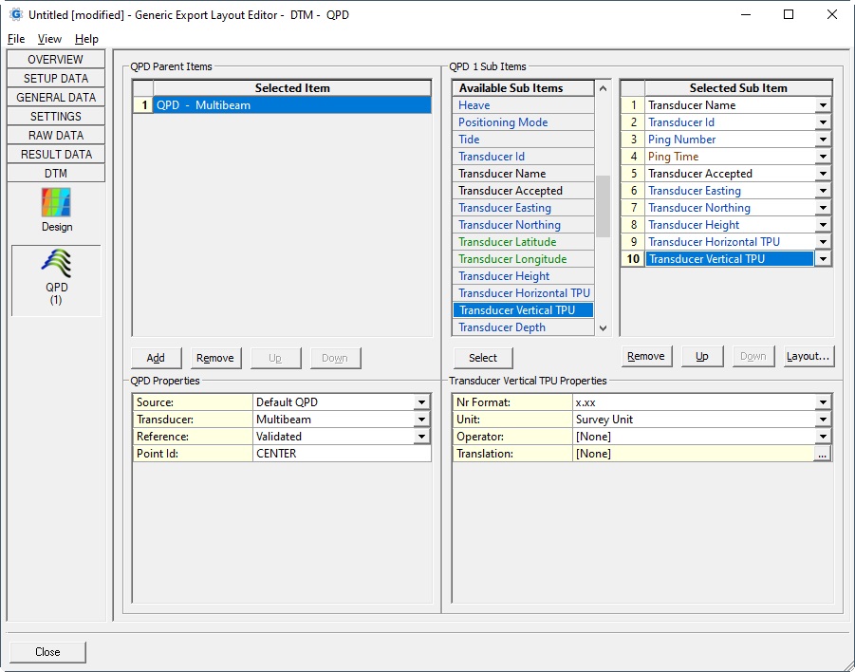Open Translation browse ellipsis button
Image resolution: width=855 pixels, height=672 pixels.
(822, 454)
